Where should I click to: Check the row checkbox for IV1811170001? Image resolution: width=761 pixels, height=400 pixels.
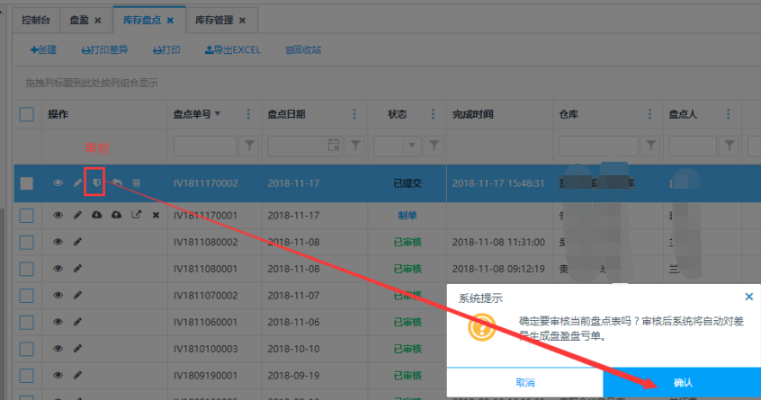coord(27,216)
